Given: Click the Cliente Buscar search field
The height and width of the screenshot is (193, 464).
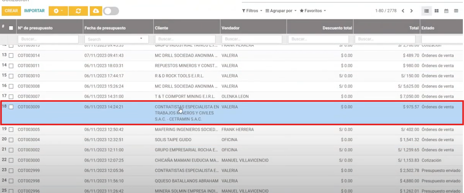Looking at the screenshot, I should click(x=185, y=39).
